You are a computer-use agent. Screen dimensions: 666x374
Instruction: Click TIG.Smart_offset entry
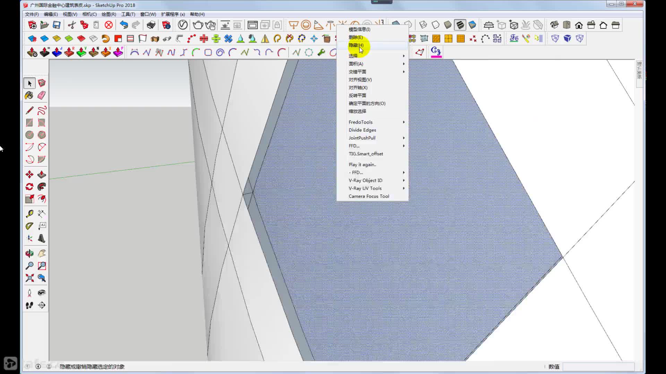pos(373,154)
